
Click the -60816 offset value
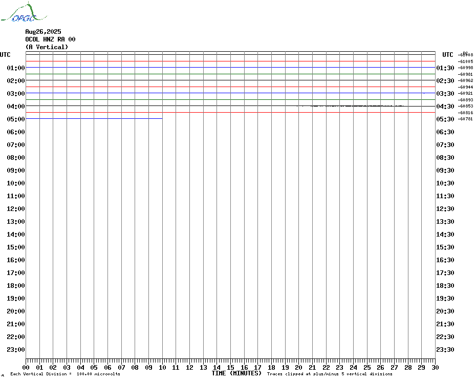pos(465,113)
